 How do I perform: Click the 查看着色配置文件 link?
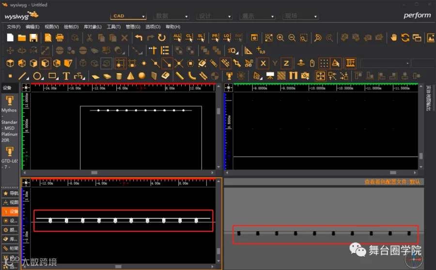click(392, 182)
